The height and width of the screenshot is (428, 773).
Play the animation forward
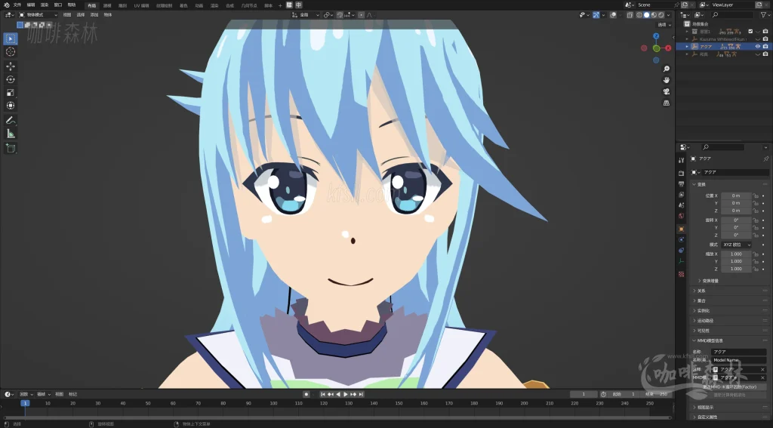pyautogui.click(x=346, y=395)
